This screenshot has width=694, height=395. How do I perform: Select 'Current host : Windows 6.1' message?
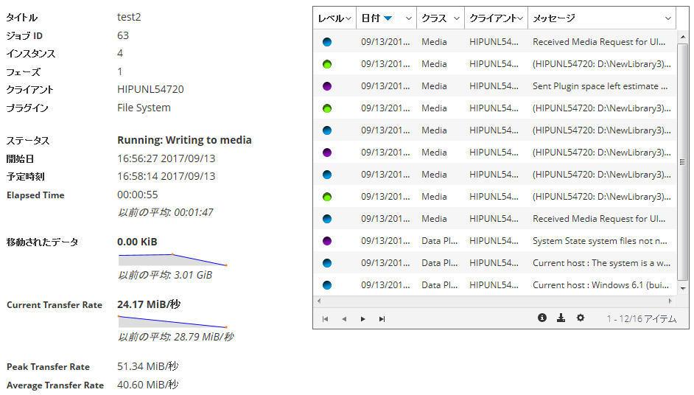click(x=600, y=286)
